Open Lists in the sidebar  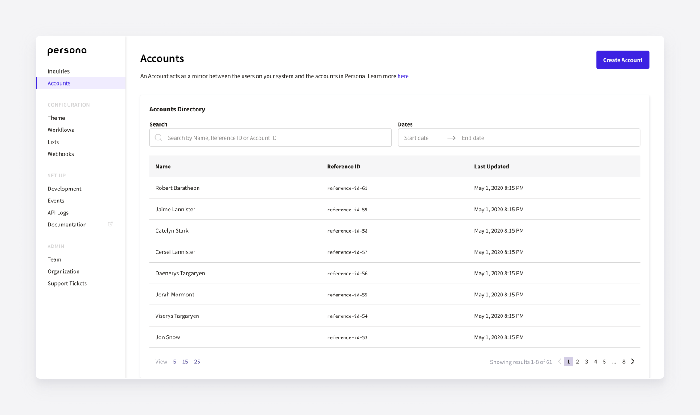[53, 142]
